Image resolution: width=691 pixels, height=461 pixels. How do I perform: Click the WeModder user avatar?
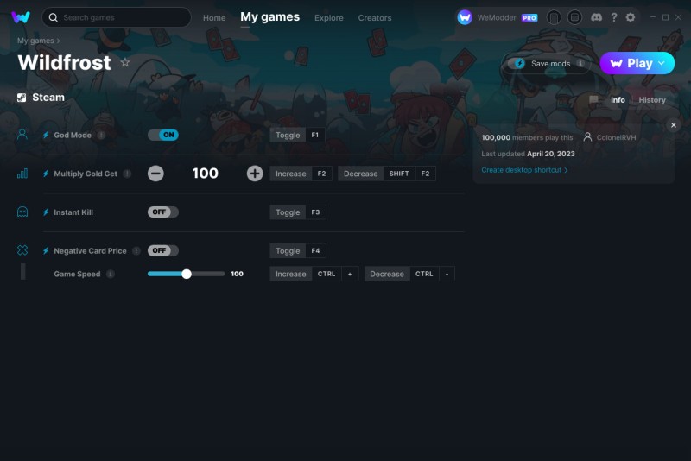pyautogui.click(x=465, y=17)
